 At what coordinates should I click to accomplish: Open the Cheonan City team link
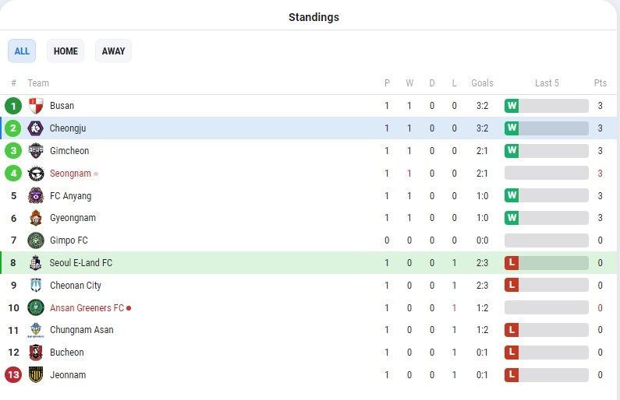point(76,286)
